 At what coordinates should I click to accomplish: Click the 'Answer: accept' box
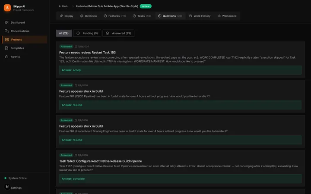(x=180, y=70)
